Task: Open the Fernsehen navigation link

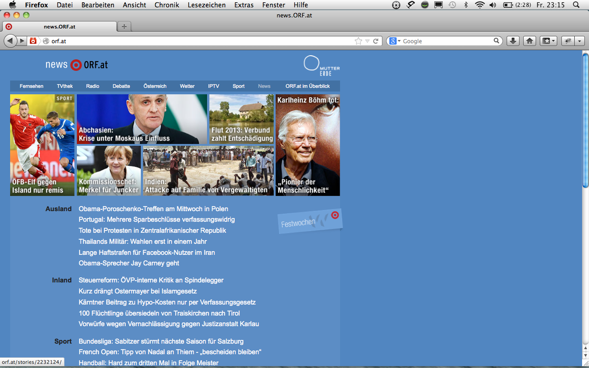Action: click(x=32, y=86)
